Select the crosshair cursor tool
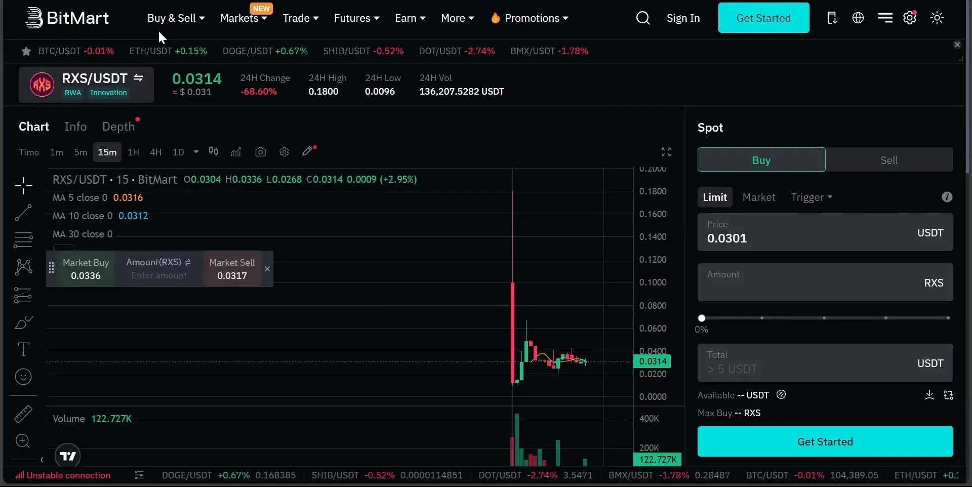The image size is (972, 487). point(23,186)
